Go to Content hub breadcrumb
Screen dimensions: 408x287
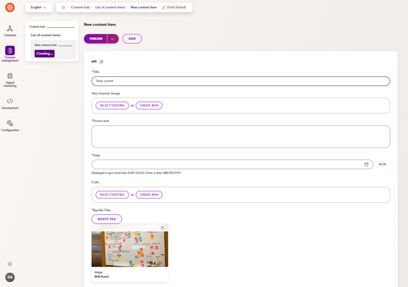[x=80, y=7]
